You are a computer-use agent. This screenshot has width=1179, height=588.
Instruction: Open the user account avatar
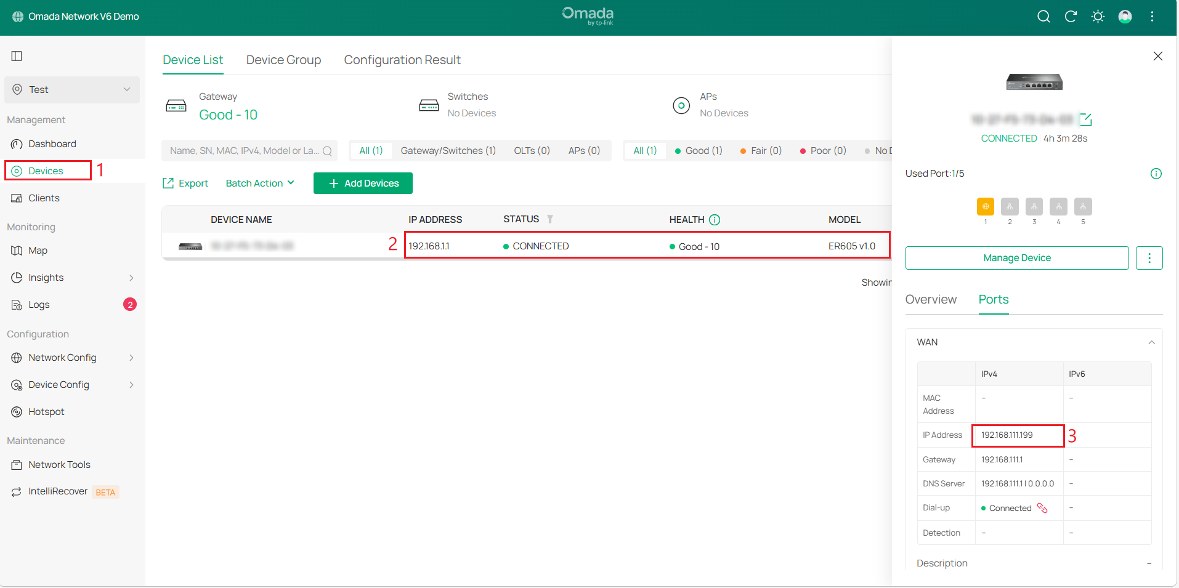1125,17
